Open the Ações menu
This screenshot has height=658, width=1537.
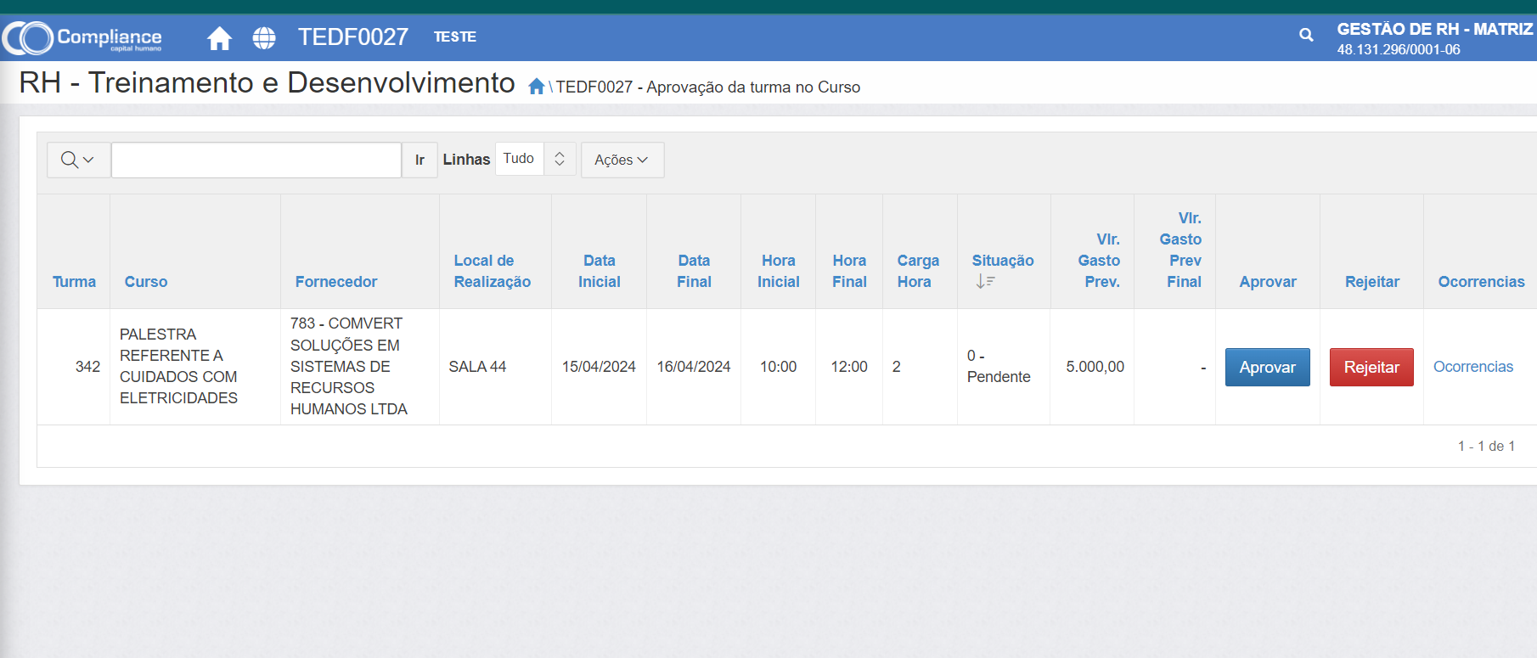click(x=622, y=160)
